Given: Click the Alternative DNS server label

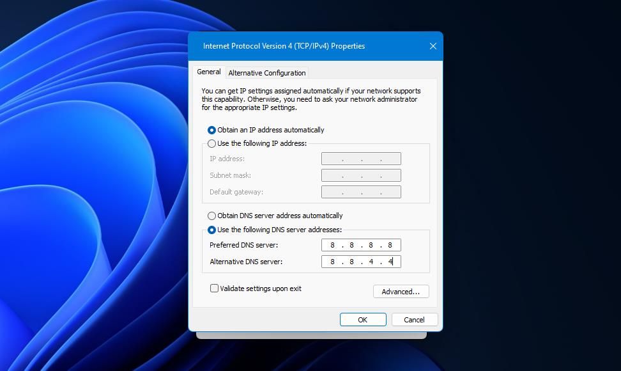Looking at the screenshot, I should tap(246, 262).
